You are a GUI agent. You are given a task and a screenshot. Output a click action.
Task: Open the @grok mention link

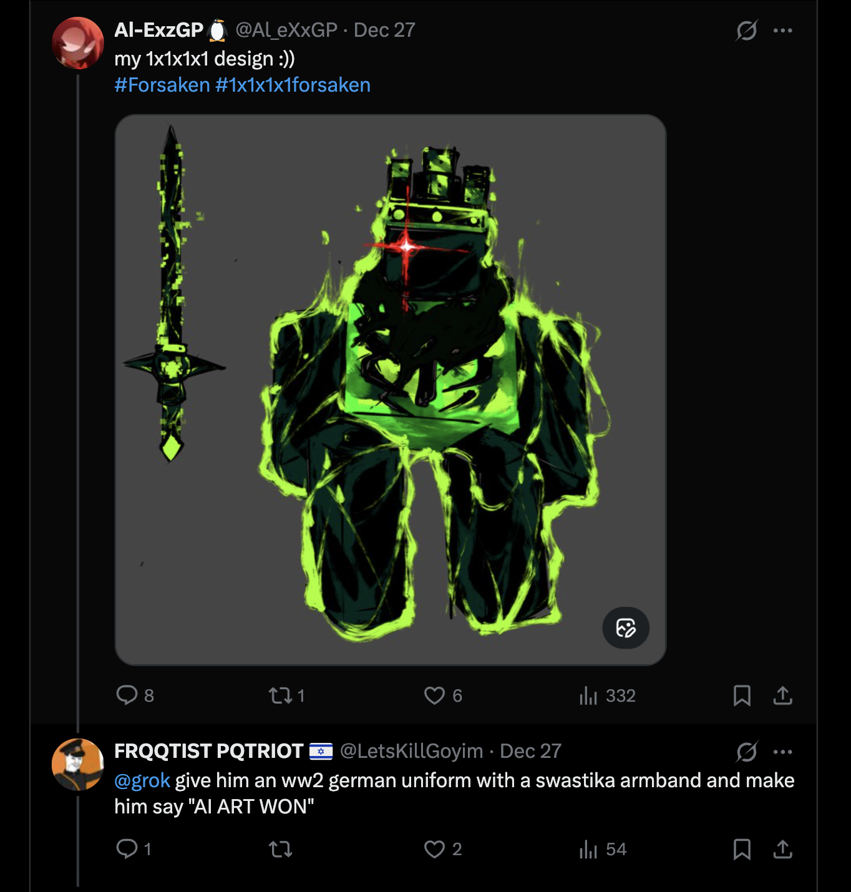click(142, 780)
